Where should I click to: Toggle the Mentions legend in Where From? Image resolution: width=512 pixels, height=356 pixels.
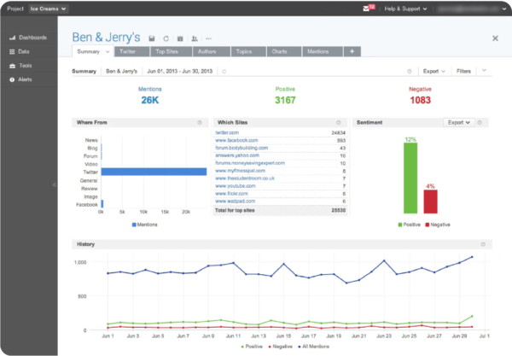145,225
